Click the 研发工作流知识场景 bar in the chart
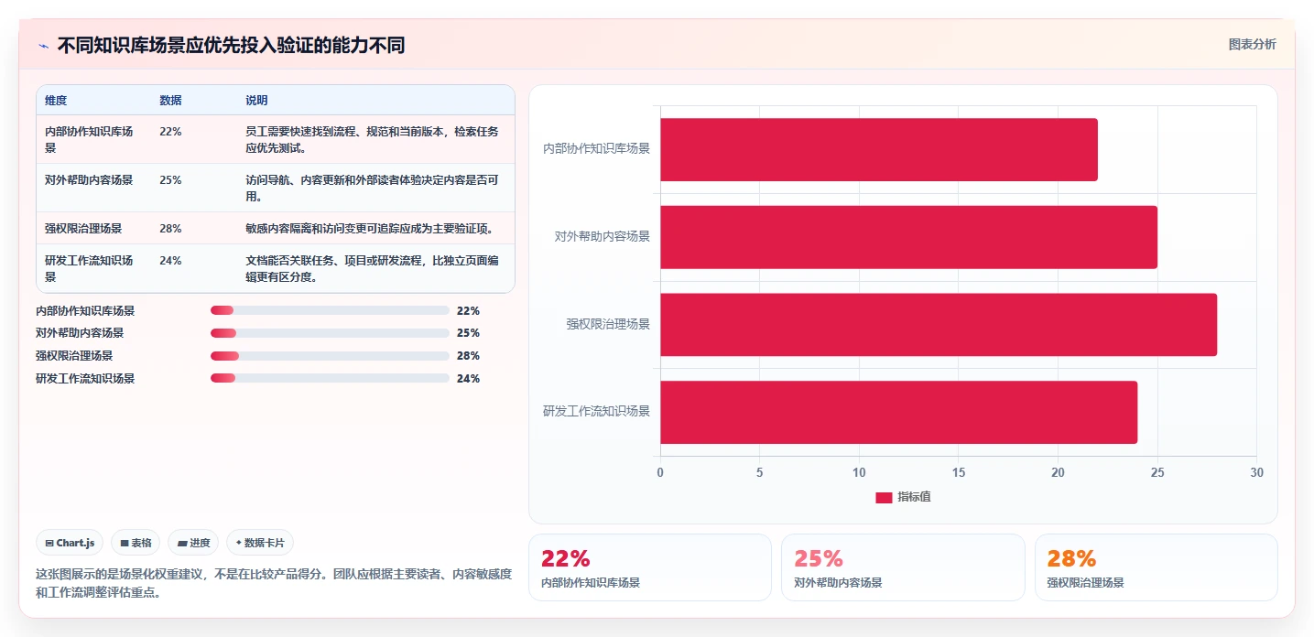1314x637 pixels. click(898, 413)
